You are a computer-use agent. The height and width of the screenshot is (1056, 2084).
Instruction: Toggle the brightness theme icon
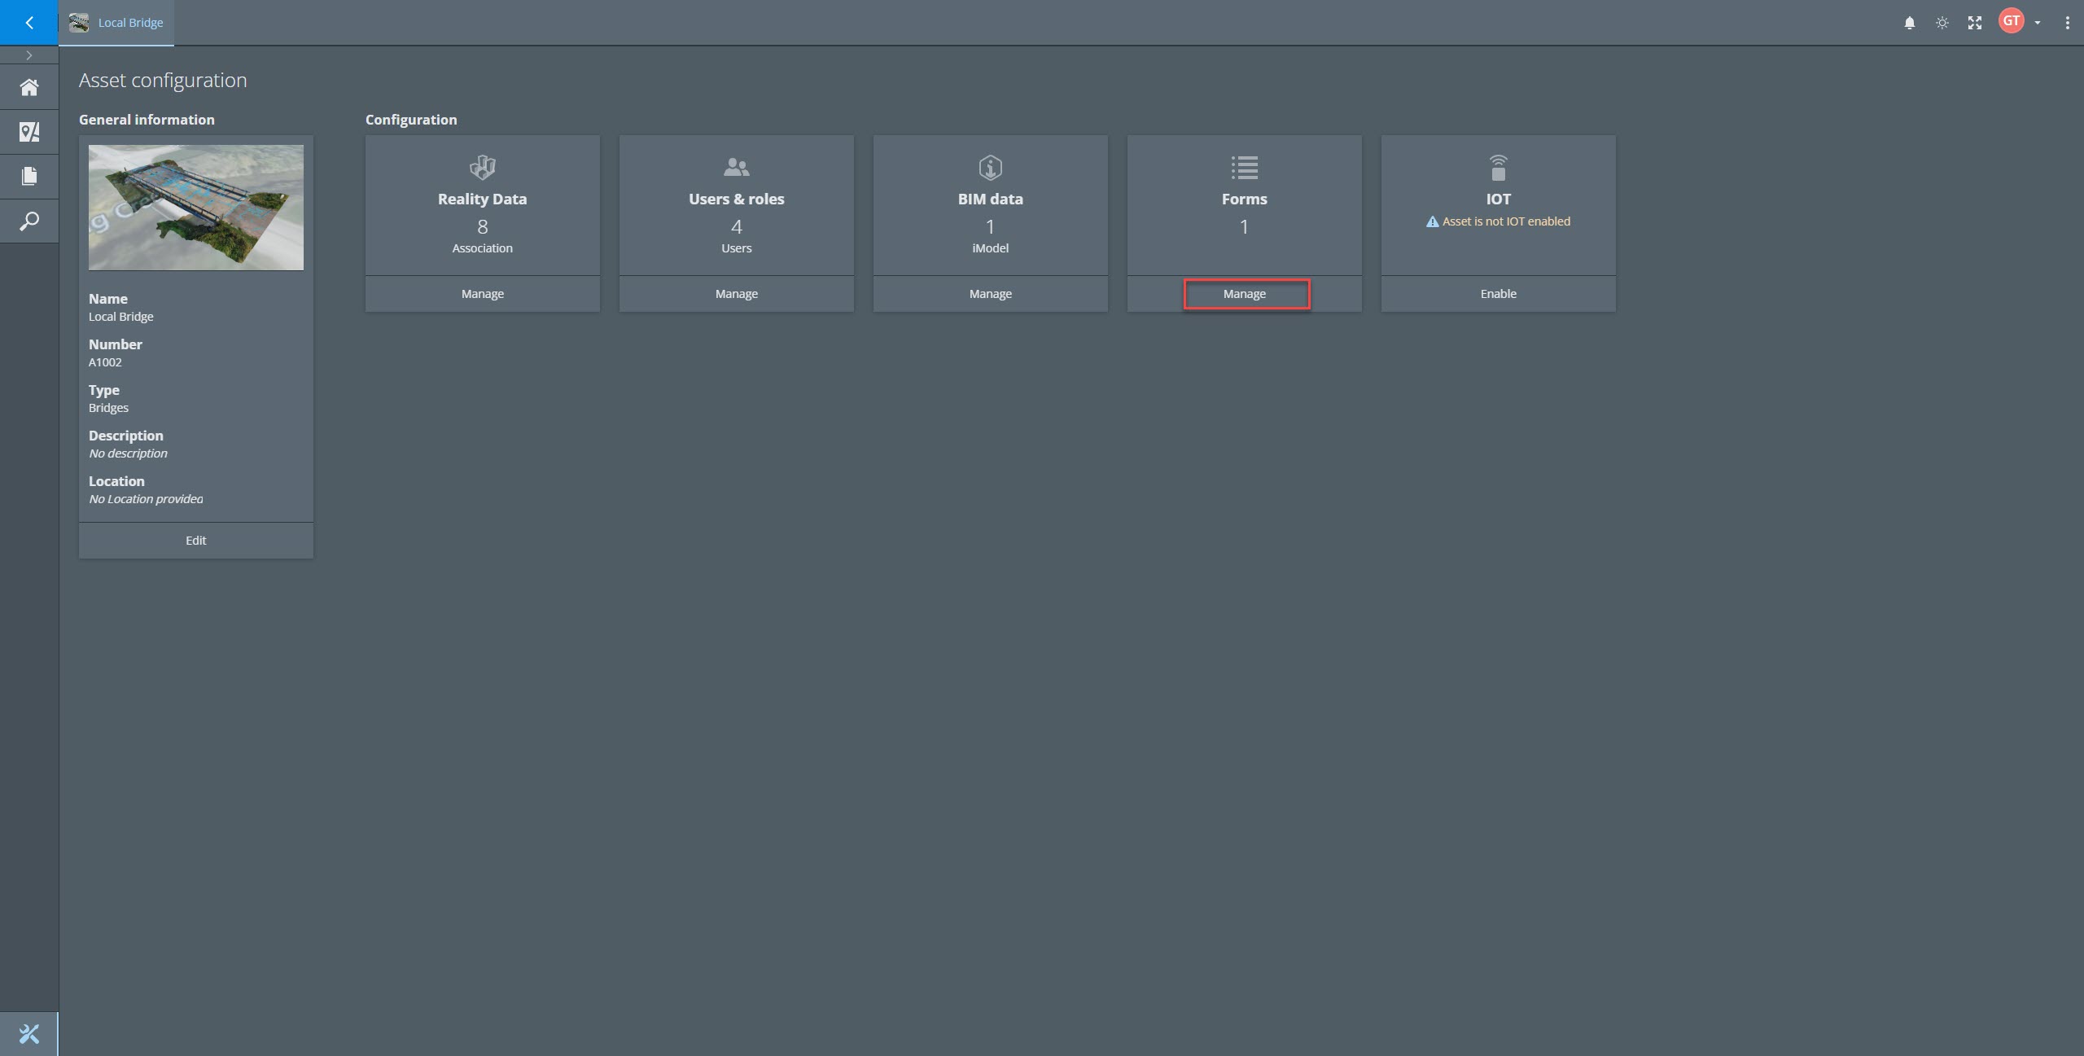[1942, 23]
